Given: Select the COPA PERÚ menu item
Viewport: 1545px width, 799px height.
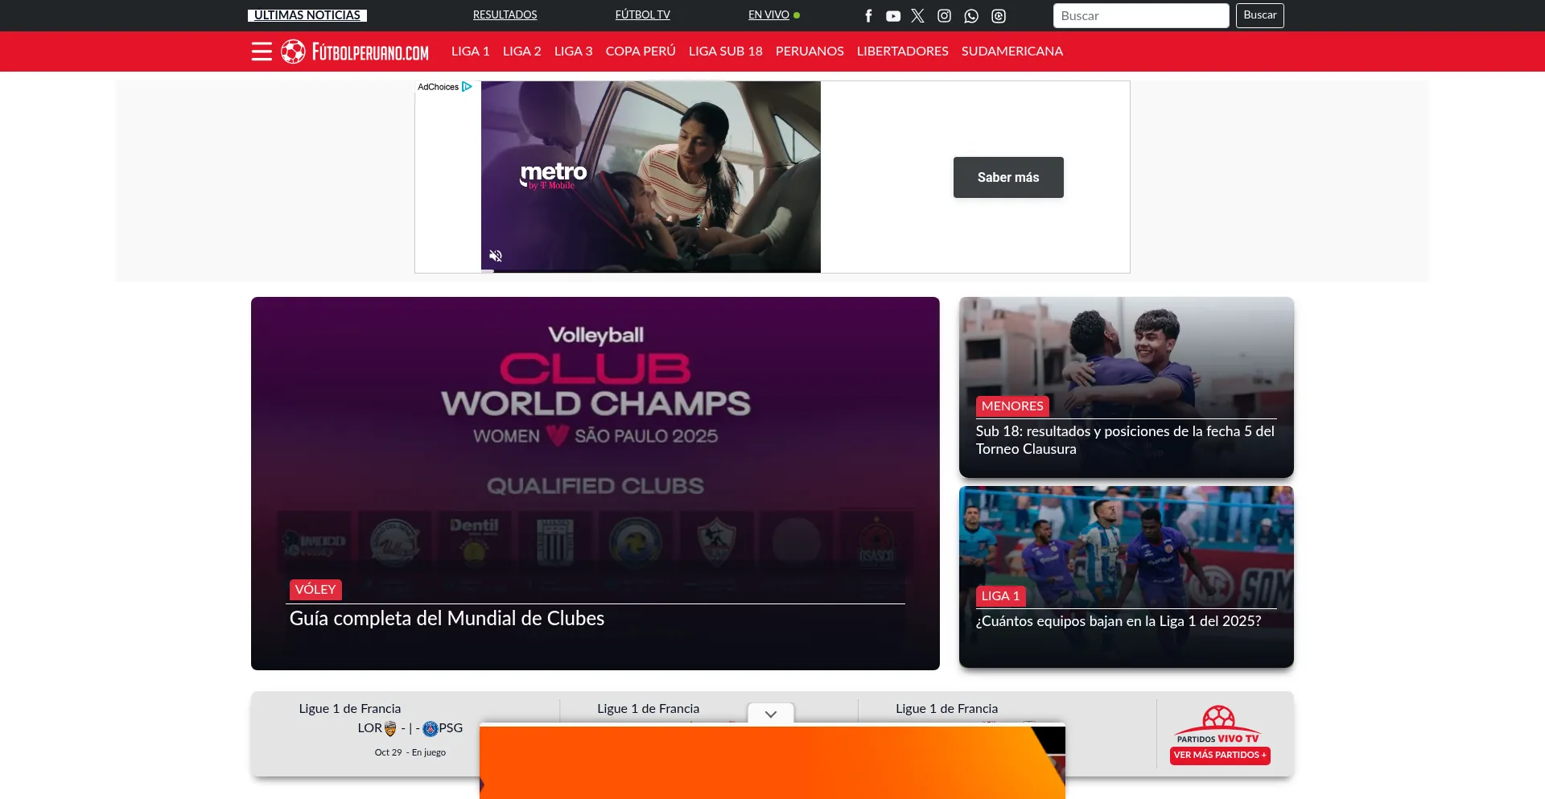Looking at the screenshot, I should tap(640, 51).
